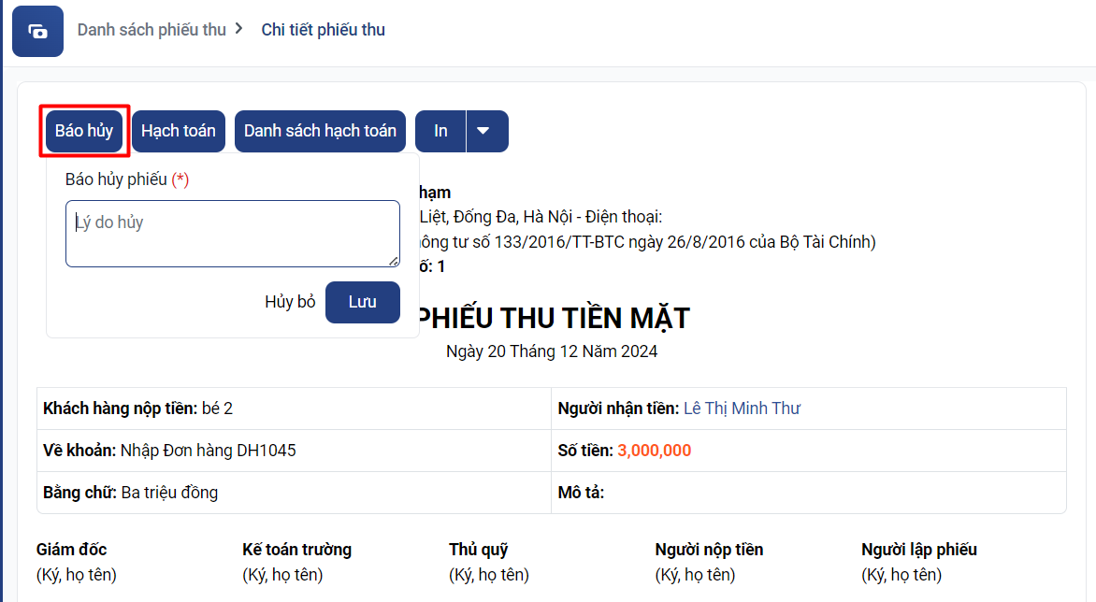Cancel with Hủy bỏ
The image size is (1096, 602).
coord(290,302)
